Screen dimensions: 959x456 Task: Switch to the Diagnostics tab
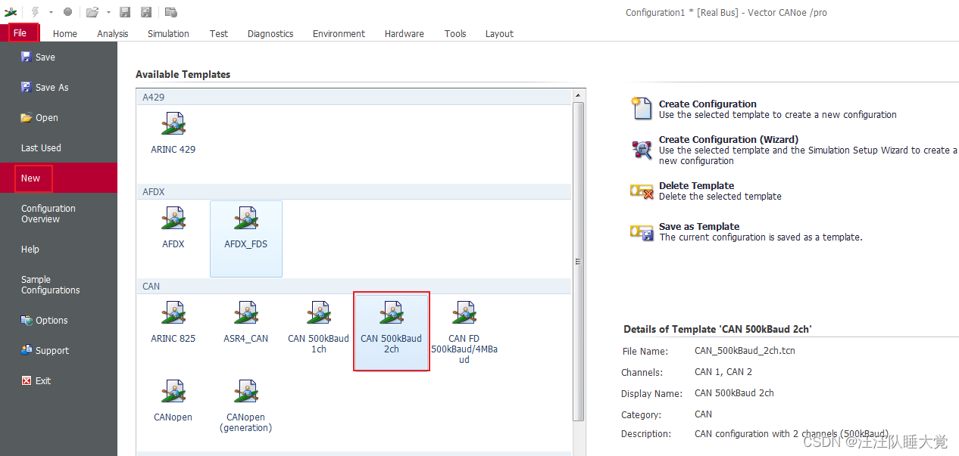coord(270,33)
